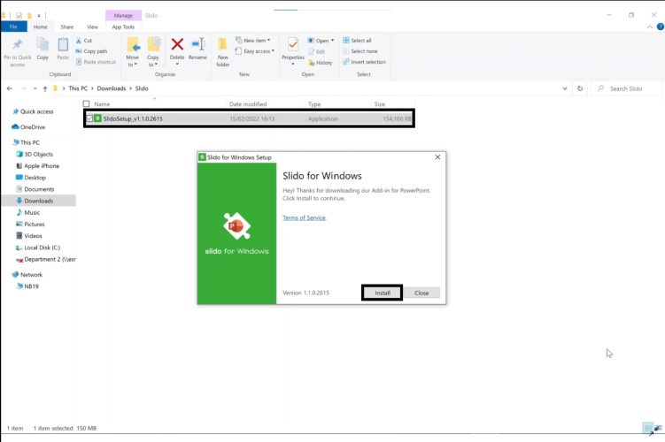This screenshot has height=442, width=665.
Task: Select the Manage contextual tab
Action: pos(123,15)
